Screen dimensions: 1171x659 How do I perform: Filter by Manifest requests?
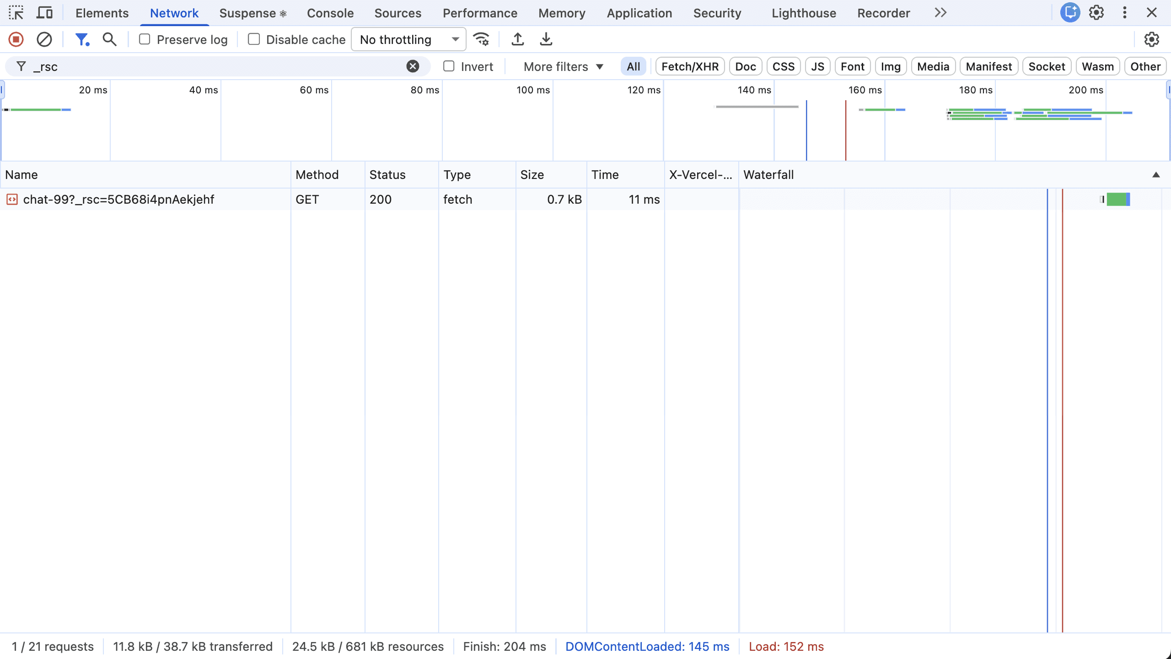pyautogui.click(x=989, y=66)
